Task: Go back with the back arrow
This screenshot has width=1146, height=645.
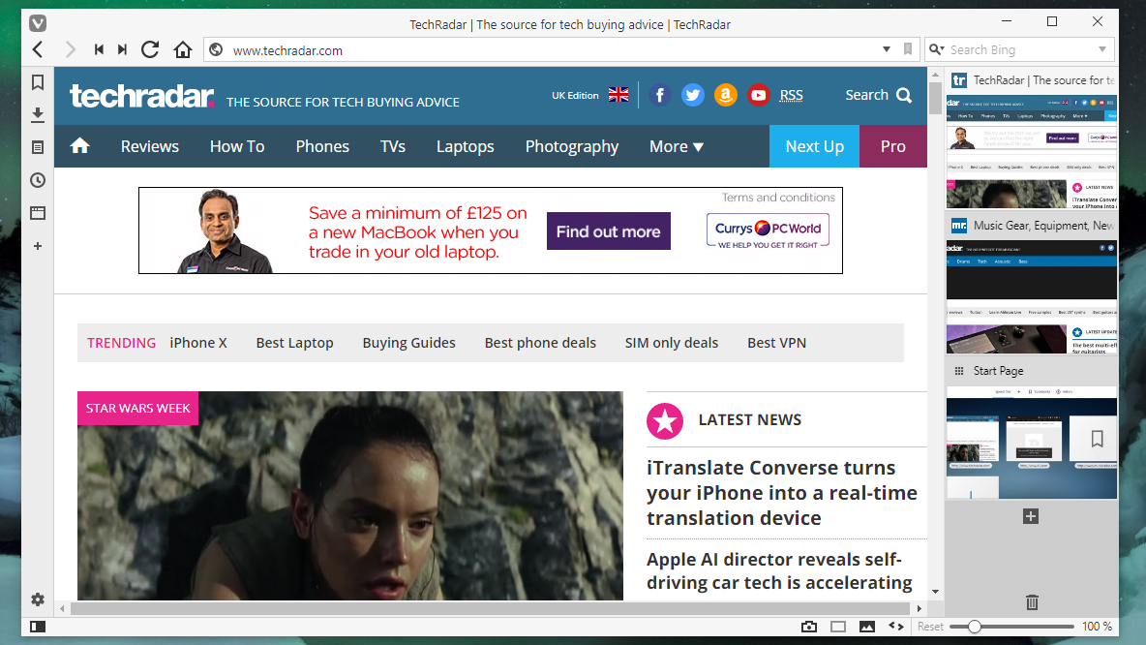Action: (38, 49)
